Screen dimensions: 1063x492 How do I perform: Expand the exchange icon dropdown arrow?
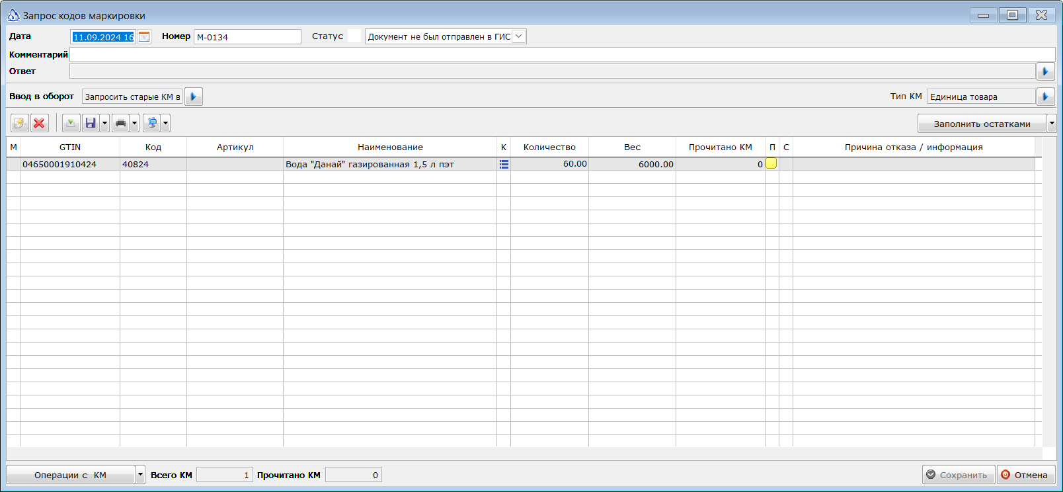pos(165,123)
